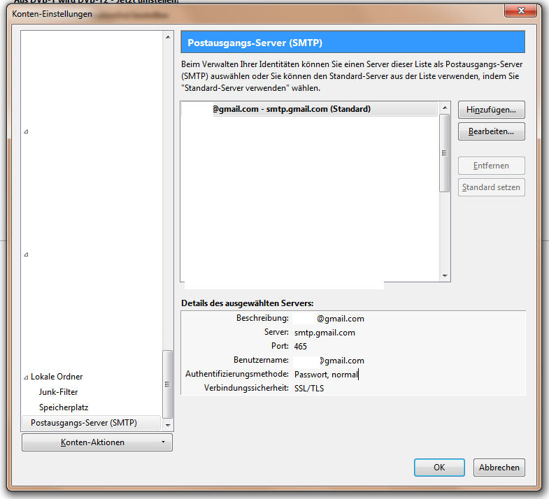
Task: Cancel with the Abbrechen button
Action: point(499,468)
